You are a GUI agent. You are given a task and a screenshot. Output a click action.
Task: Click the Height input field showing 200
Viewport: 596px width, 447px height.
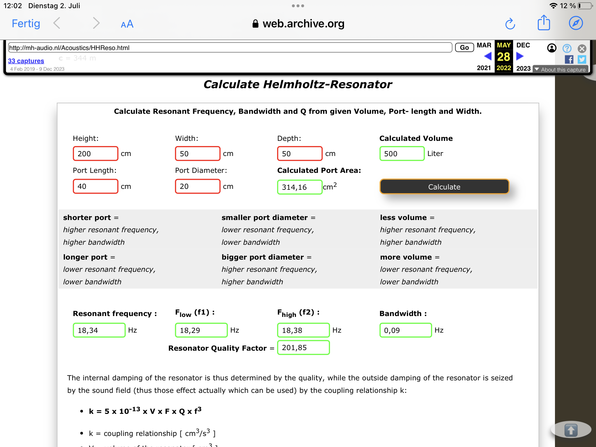(95, 153)
